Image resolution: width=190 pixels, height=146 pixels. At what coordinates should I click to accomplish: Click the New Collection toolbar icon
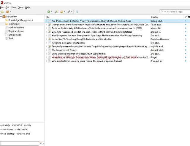point(2,12)
